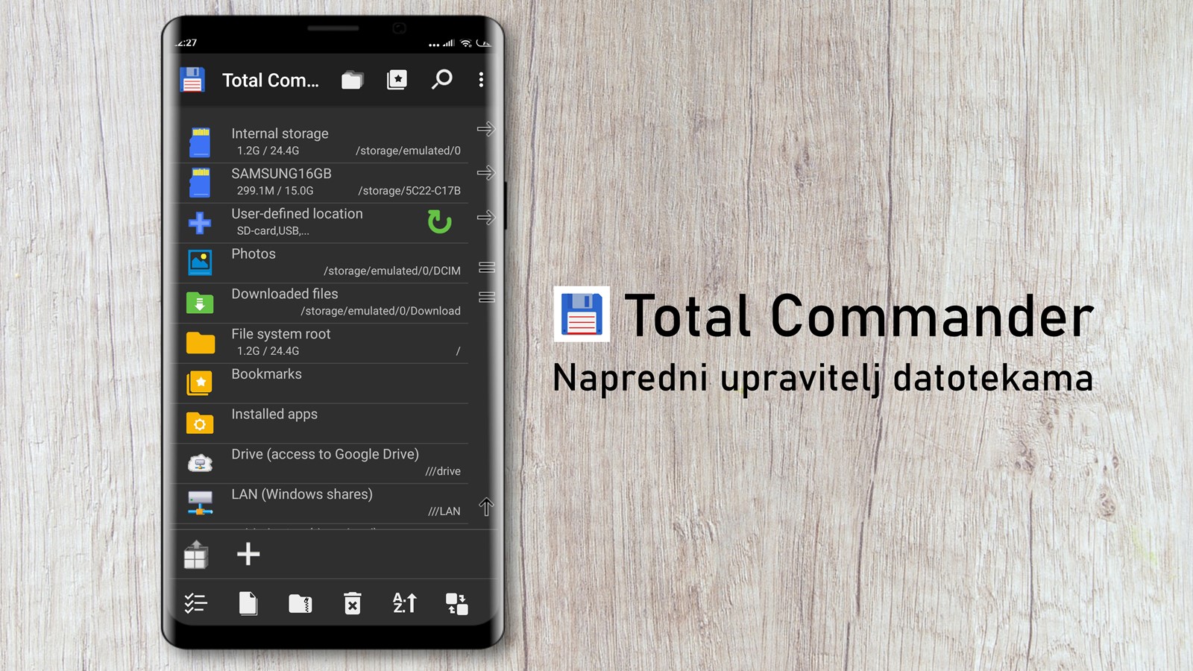Tap the battery status icon
This screenshot has width=1193, height=671.
[x=484, y=43]
